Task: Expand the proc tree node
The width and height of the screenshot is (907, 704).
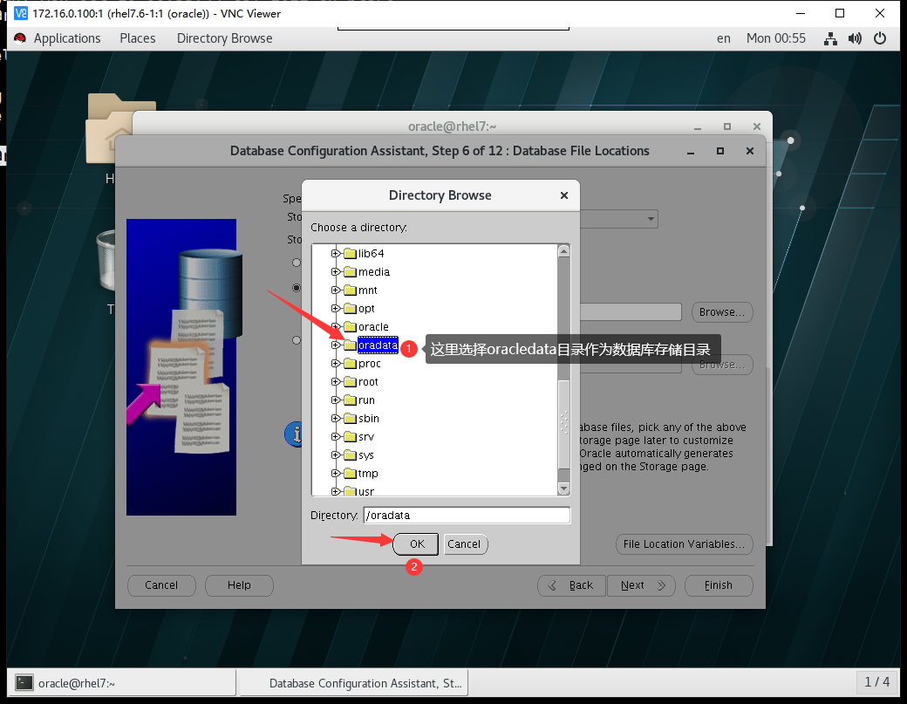Action: pos(335,363)
